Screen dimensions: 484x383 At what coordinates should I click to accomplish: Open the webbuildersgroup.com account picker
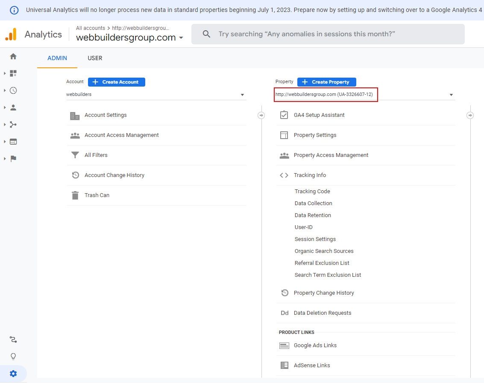coord(129,38)
